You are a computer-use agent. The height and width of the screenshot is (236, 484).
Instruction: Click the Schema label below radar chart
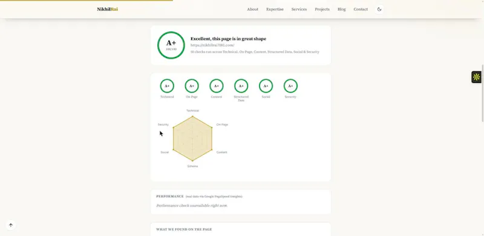pos(192,166)
